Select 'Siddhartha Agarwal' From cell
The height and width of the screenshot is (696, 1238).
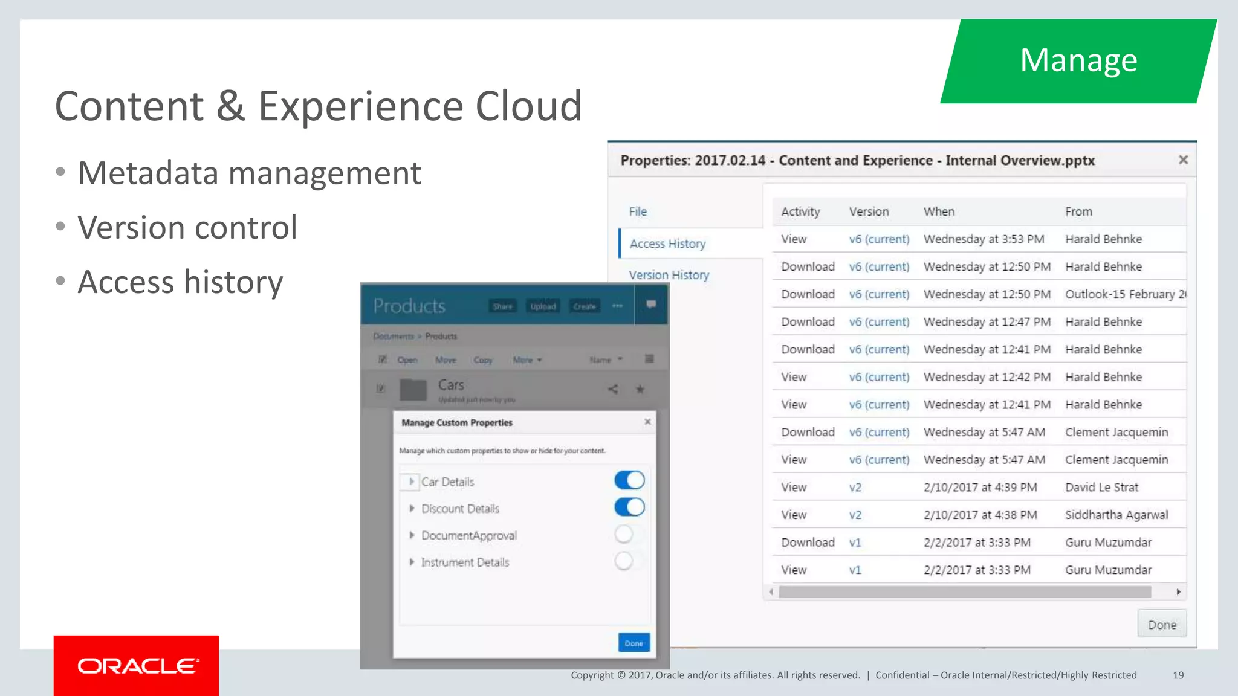[x=1116, y=515]
